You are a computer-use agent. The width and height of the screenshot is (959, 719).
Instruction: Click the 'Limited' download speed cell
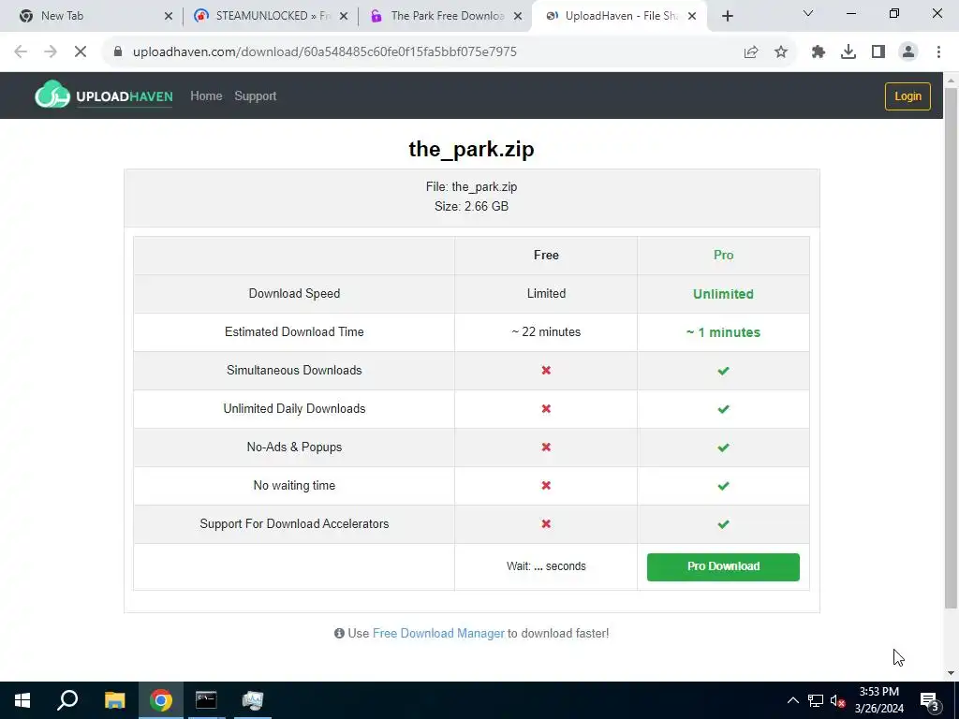click(546, 293)
